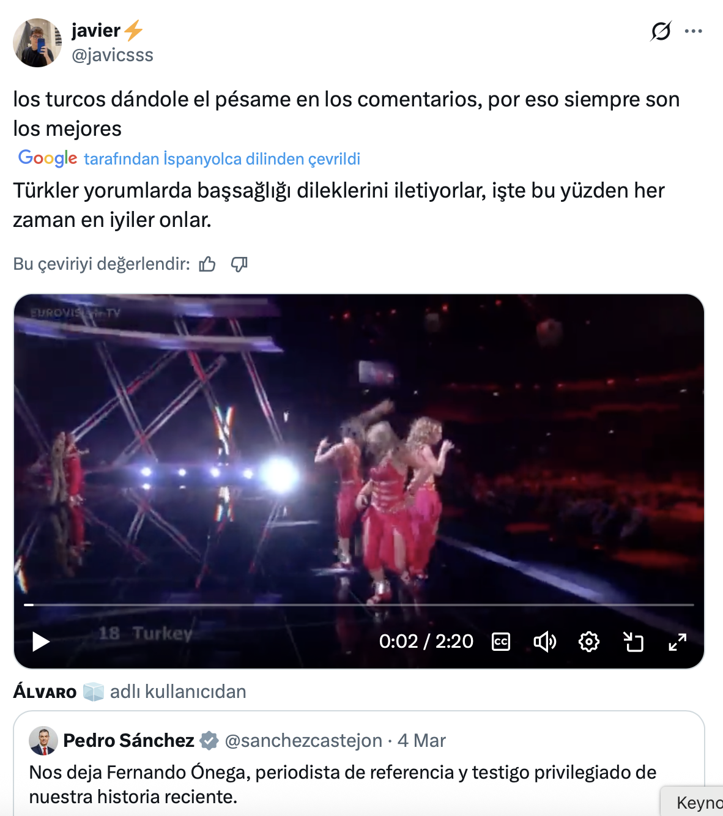Rate translation with thumbs down
This screenshot has height=816, width=723.
point(239,264)
